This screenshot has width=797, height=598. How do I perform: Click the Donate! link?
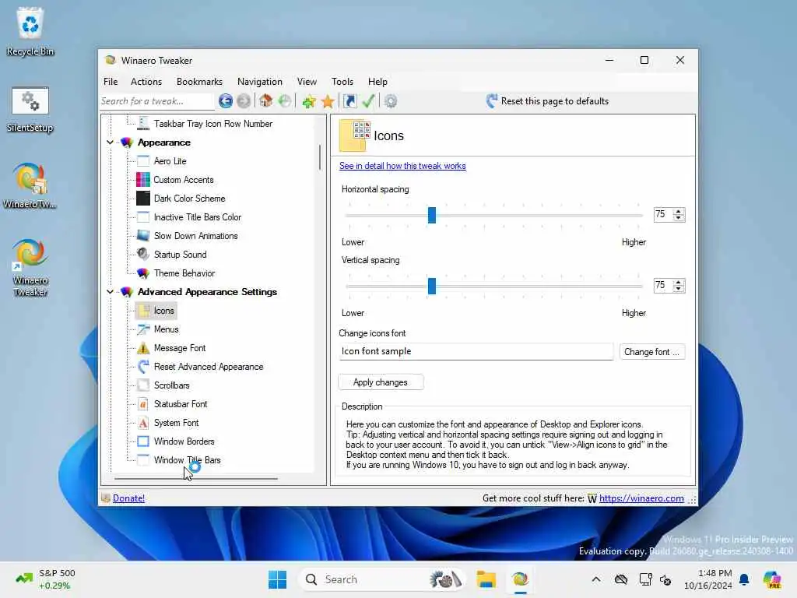pyautogui.click(x=128, y=498)
